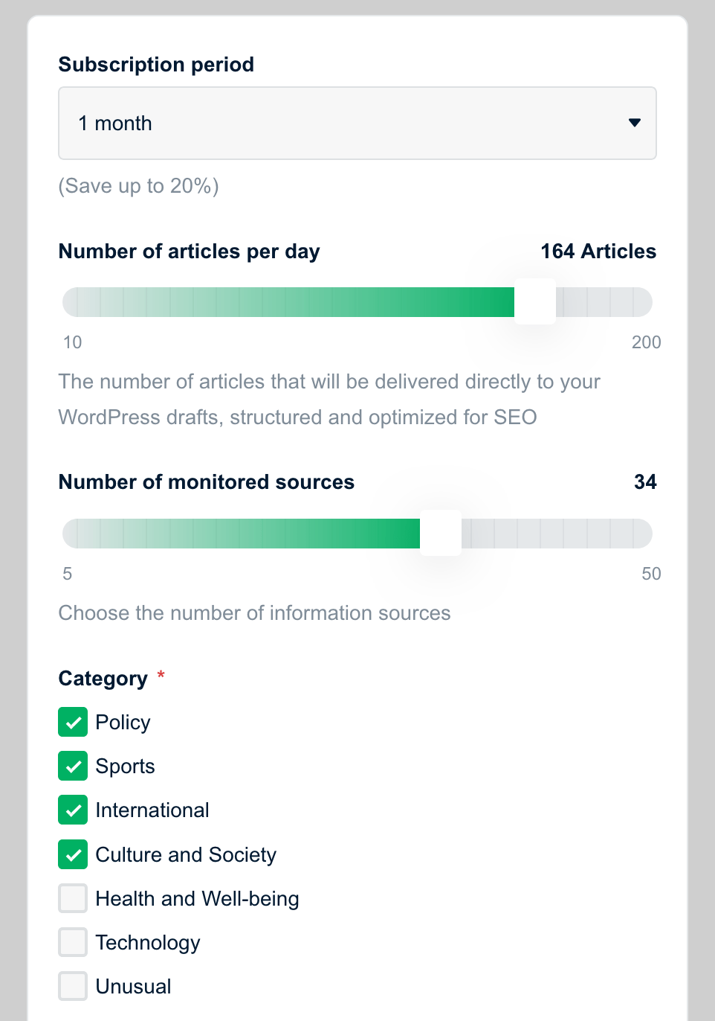
Task: Click the green filled part of articles slider
Action: pyautogui.click(x=297, y=302)
